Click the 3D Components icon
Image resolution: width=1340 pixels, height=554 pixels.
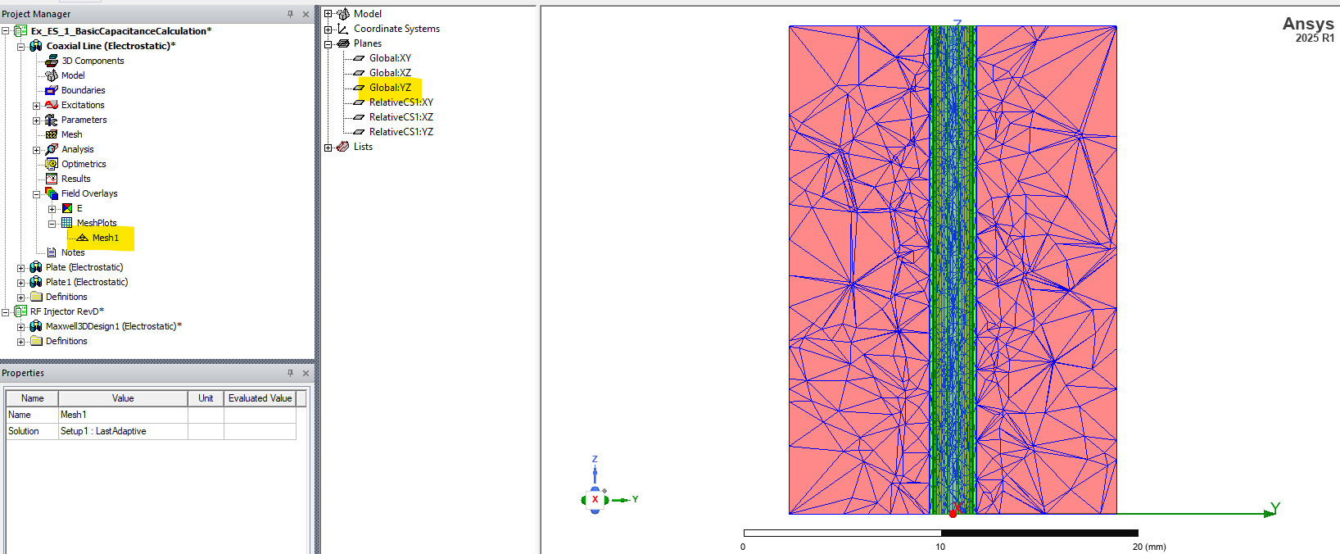[52, 61]
